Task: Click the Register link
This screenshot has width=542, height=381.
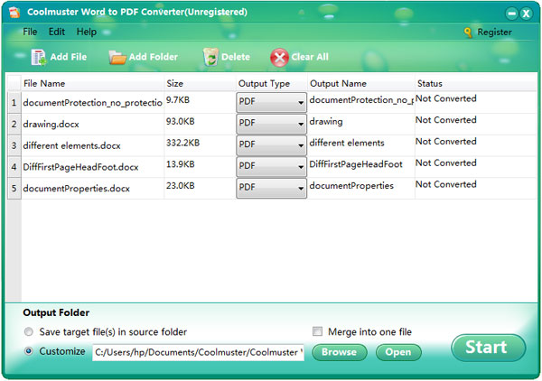Action: [494, 33]
